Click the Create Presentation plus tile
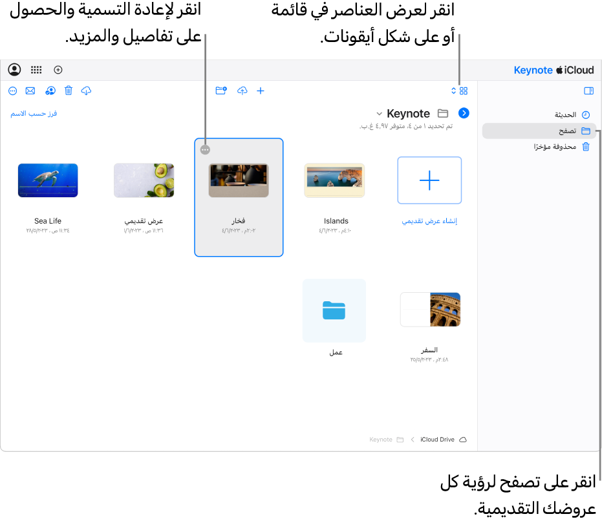Image resolution: width=602 pixels, height=523 pixels. (429, 180)
